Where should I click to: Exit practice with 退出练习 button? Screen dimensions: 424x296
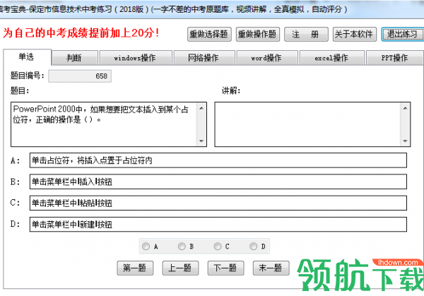pyautogui.click(x=402, y=35)
